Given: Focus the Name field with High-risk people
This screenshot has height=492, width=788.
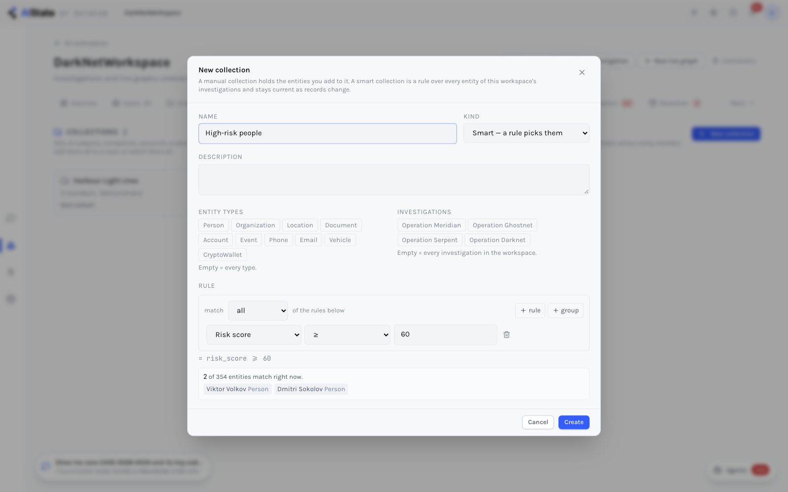Looking at the screenshot, I should coord(328,133).
